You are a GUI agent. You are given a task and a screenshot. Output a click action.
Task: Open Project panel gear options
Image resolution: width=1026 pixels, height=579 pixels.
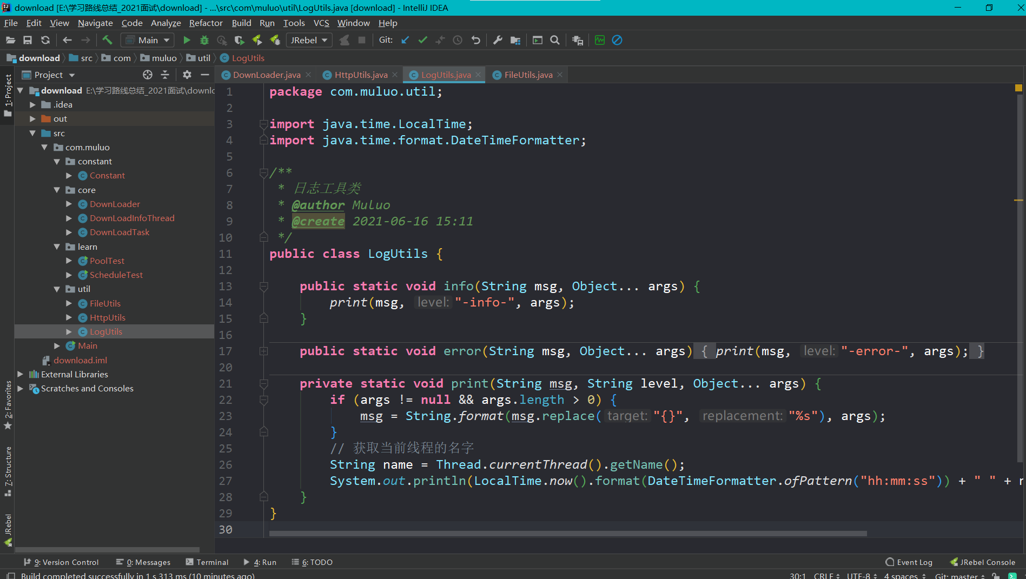187,75
